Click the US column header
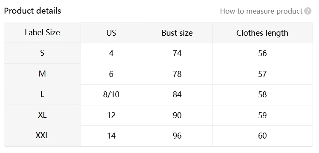The height and width of the screenshot is (153, 319). [111, 33]
